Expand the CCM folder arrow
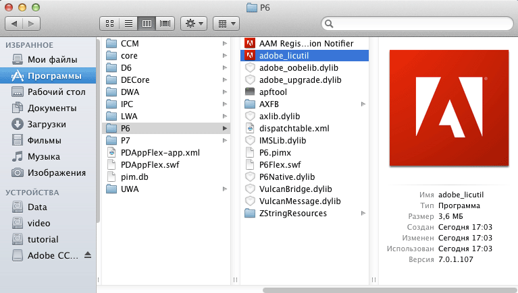 click(225, 44)
